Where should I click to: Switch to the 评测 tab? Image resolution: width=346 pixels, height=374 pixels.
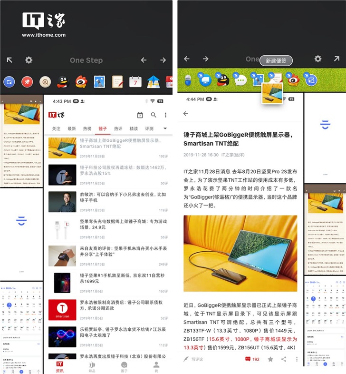[x=149, y=129]
